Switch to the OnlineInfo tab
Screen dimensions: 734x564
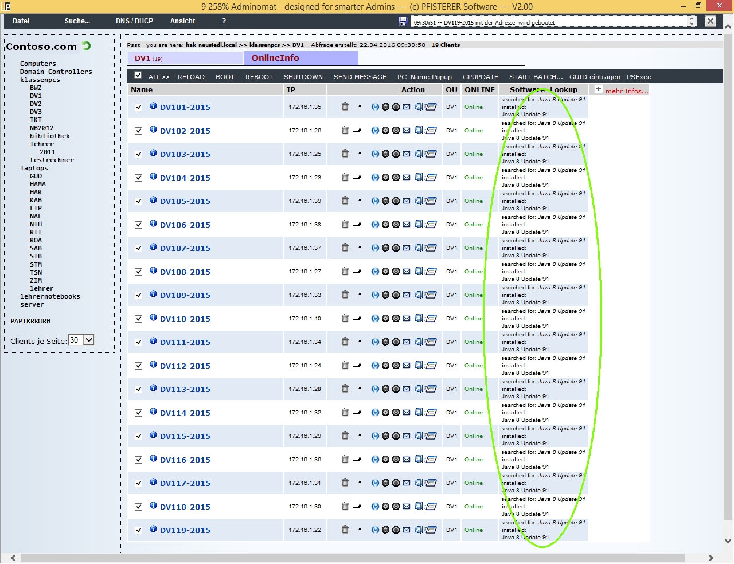pyautogui.click(x=301, y=58)
